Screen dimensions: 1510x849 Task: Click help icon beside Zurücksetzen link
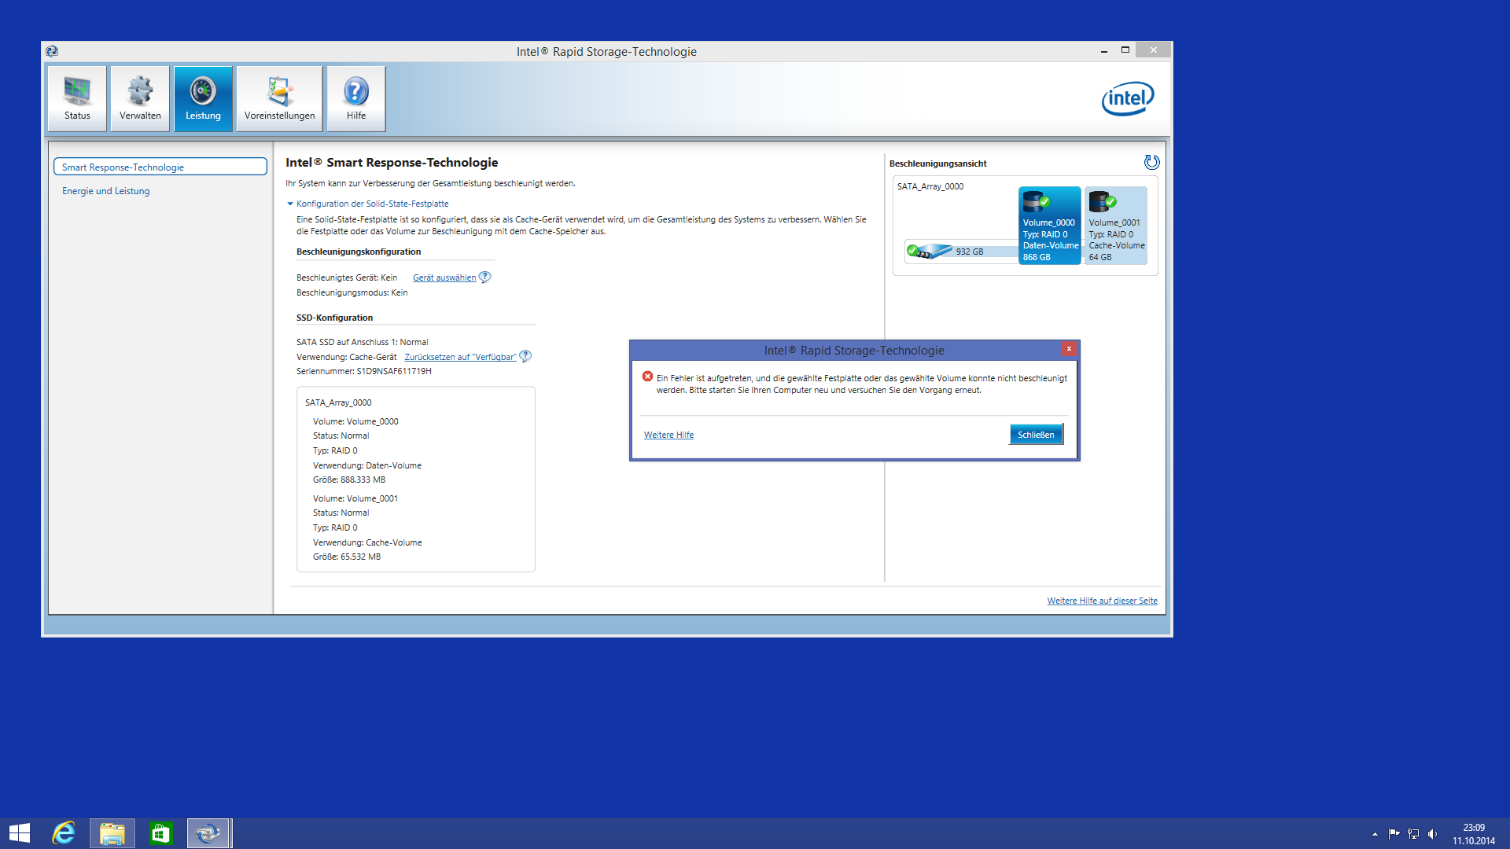coord(525,356)
